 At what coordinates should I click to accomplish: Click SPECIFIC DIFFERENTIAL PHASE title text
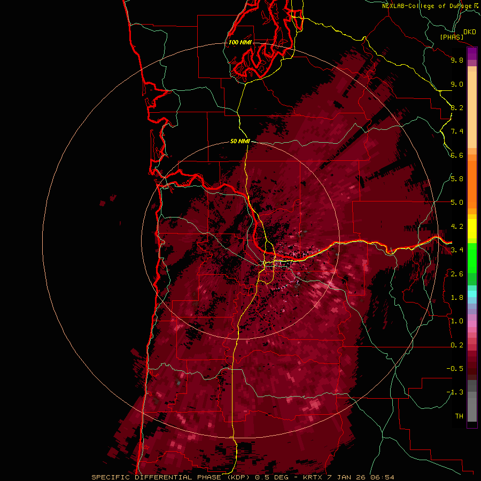157,477
